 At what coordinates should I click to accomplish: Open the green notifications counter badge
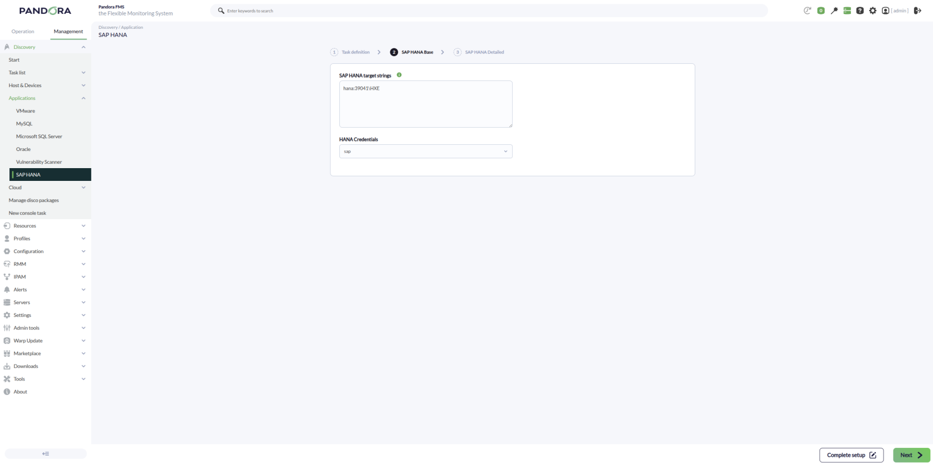click(821, 11)
